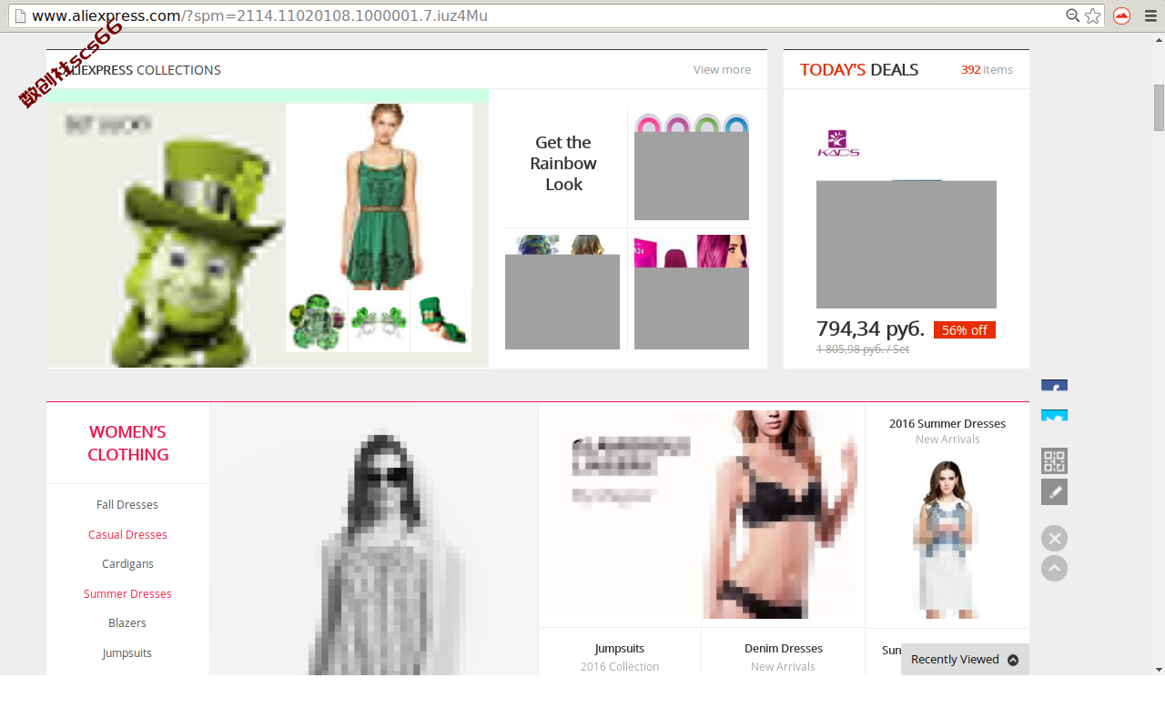
Task: Open the green leprechaun banner image
Action: [167, 235]
